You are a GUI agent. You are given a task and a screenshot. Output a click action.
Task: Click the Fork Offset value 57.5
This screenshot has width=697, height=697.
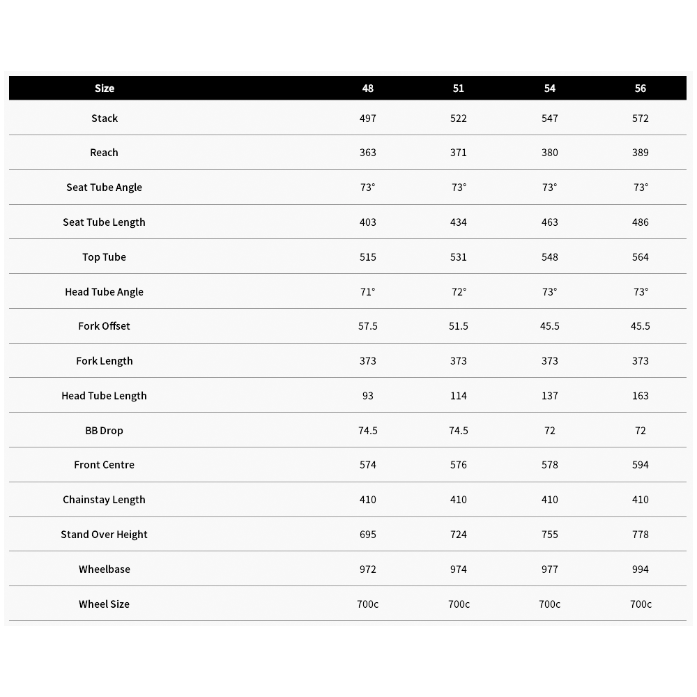coord(367,326)
